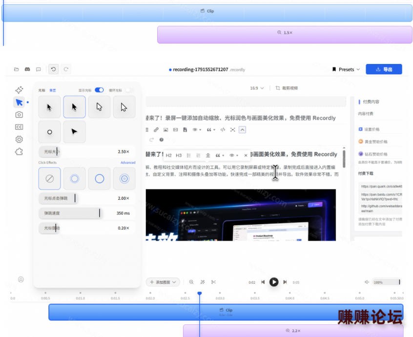
Task: Choose the fourth large white cursor style
Action: pyautogui.click(x=124, y=106)
